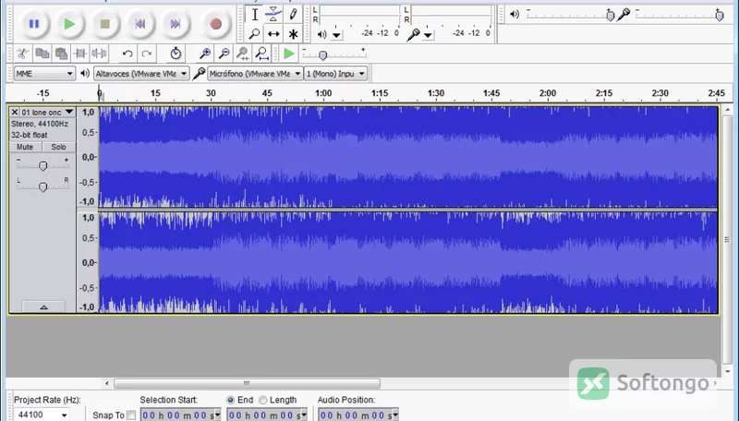Click the horizontal scrollbar left arrow

pyautogui.click(x=107, y=383)
